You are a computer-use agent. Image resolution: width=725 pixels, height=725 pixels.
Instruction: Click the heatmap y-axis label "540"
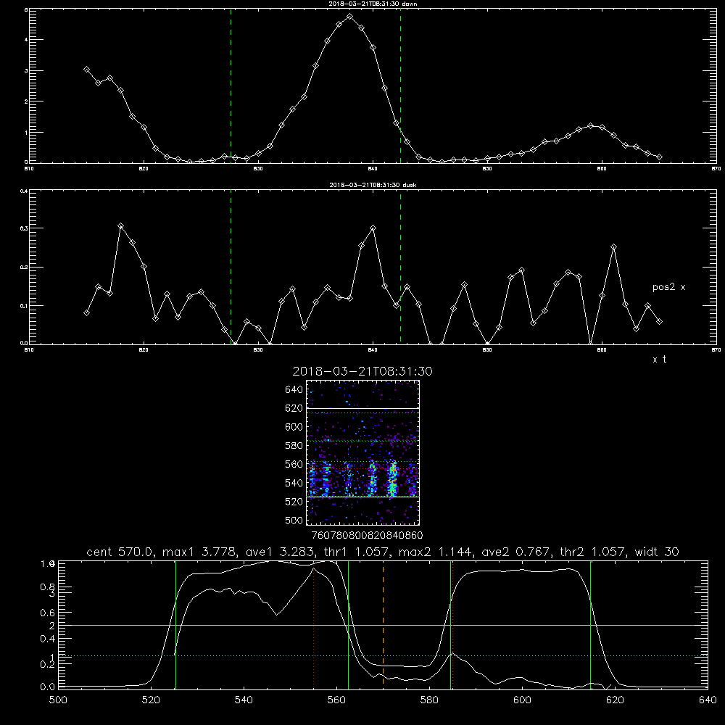click(x=294, y=483)
